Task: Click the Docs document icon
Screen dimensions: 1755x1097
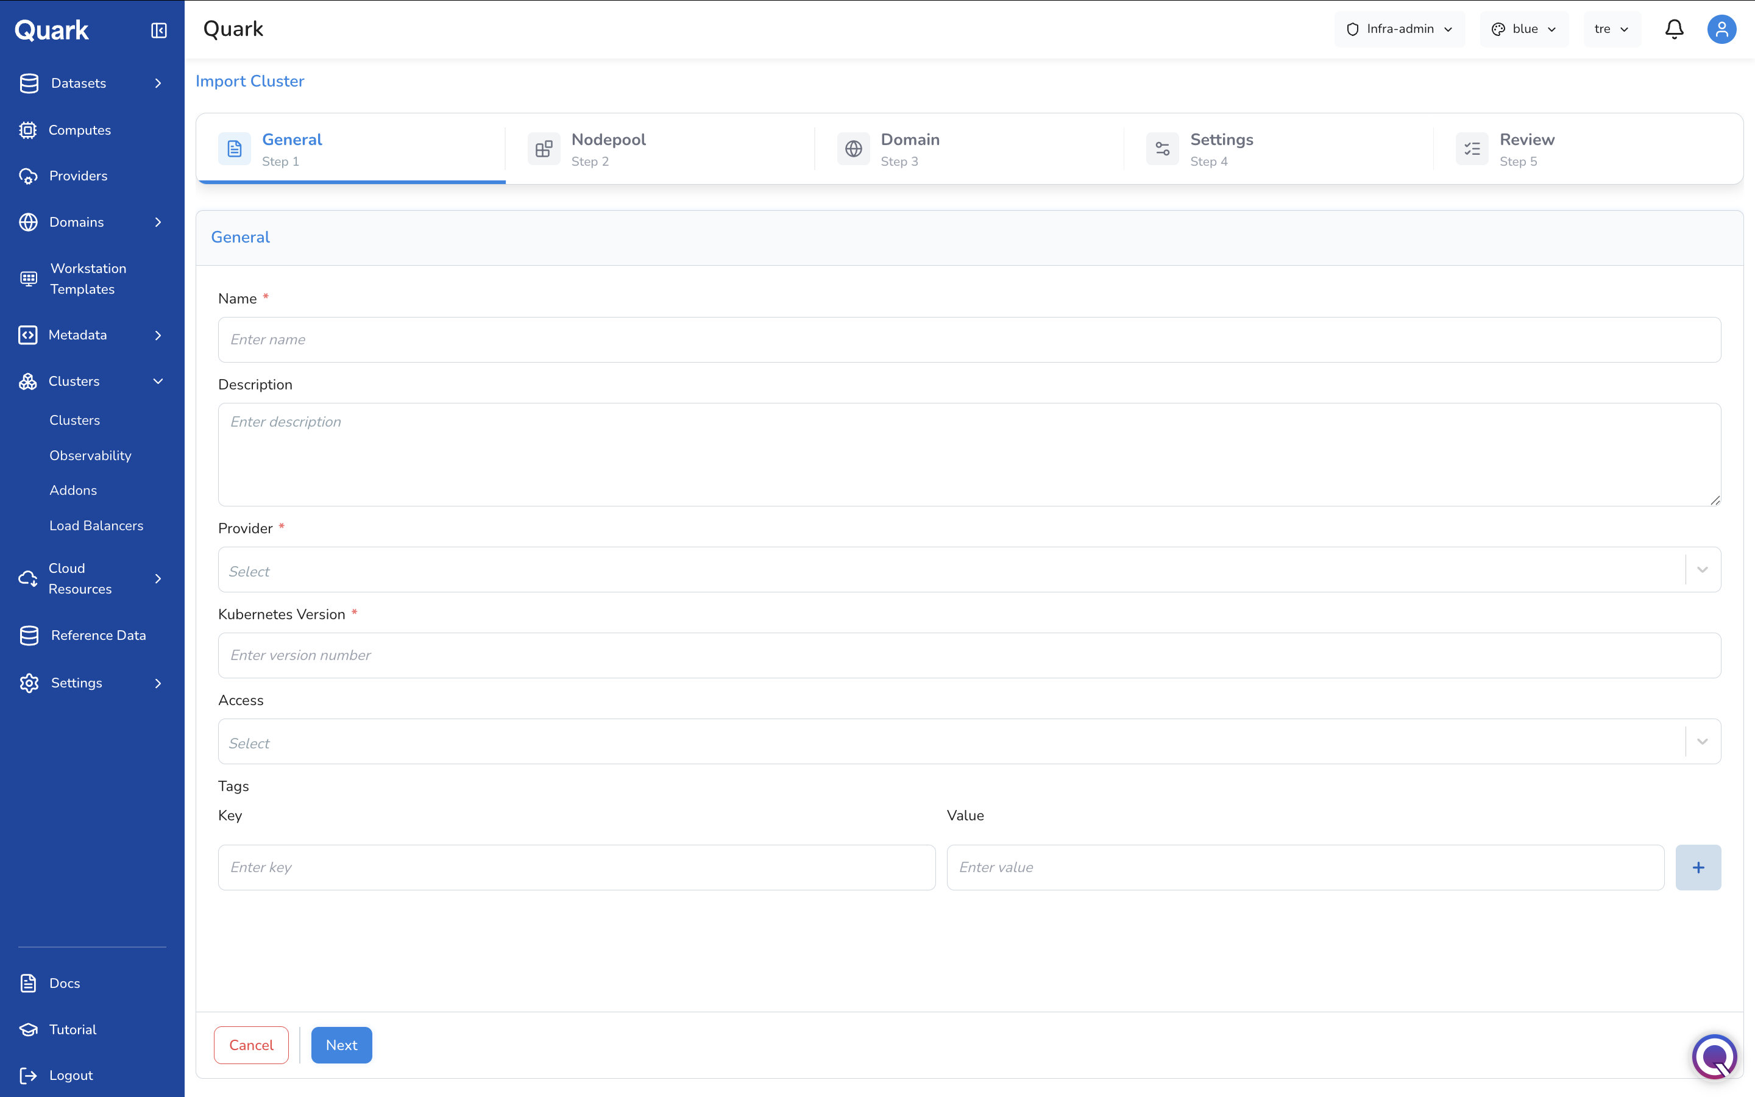Action: [28, 983]
